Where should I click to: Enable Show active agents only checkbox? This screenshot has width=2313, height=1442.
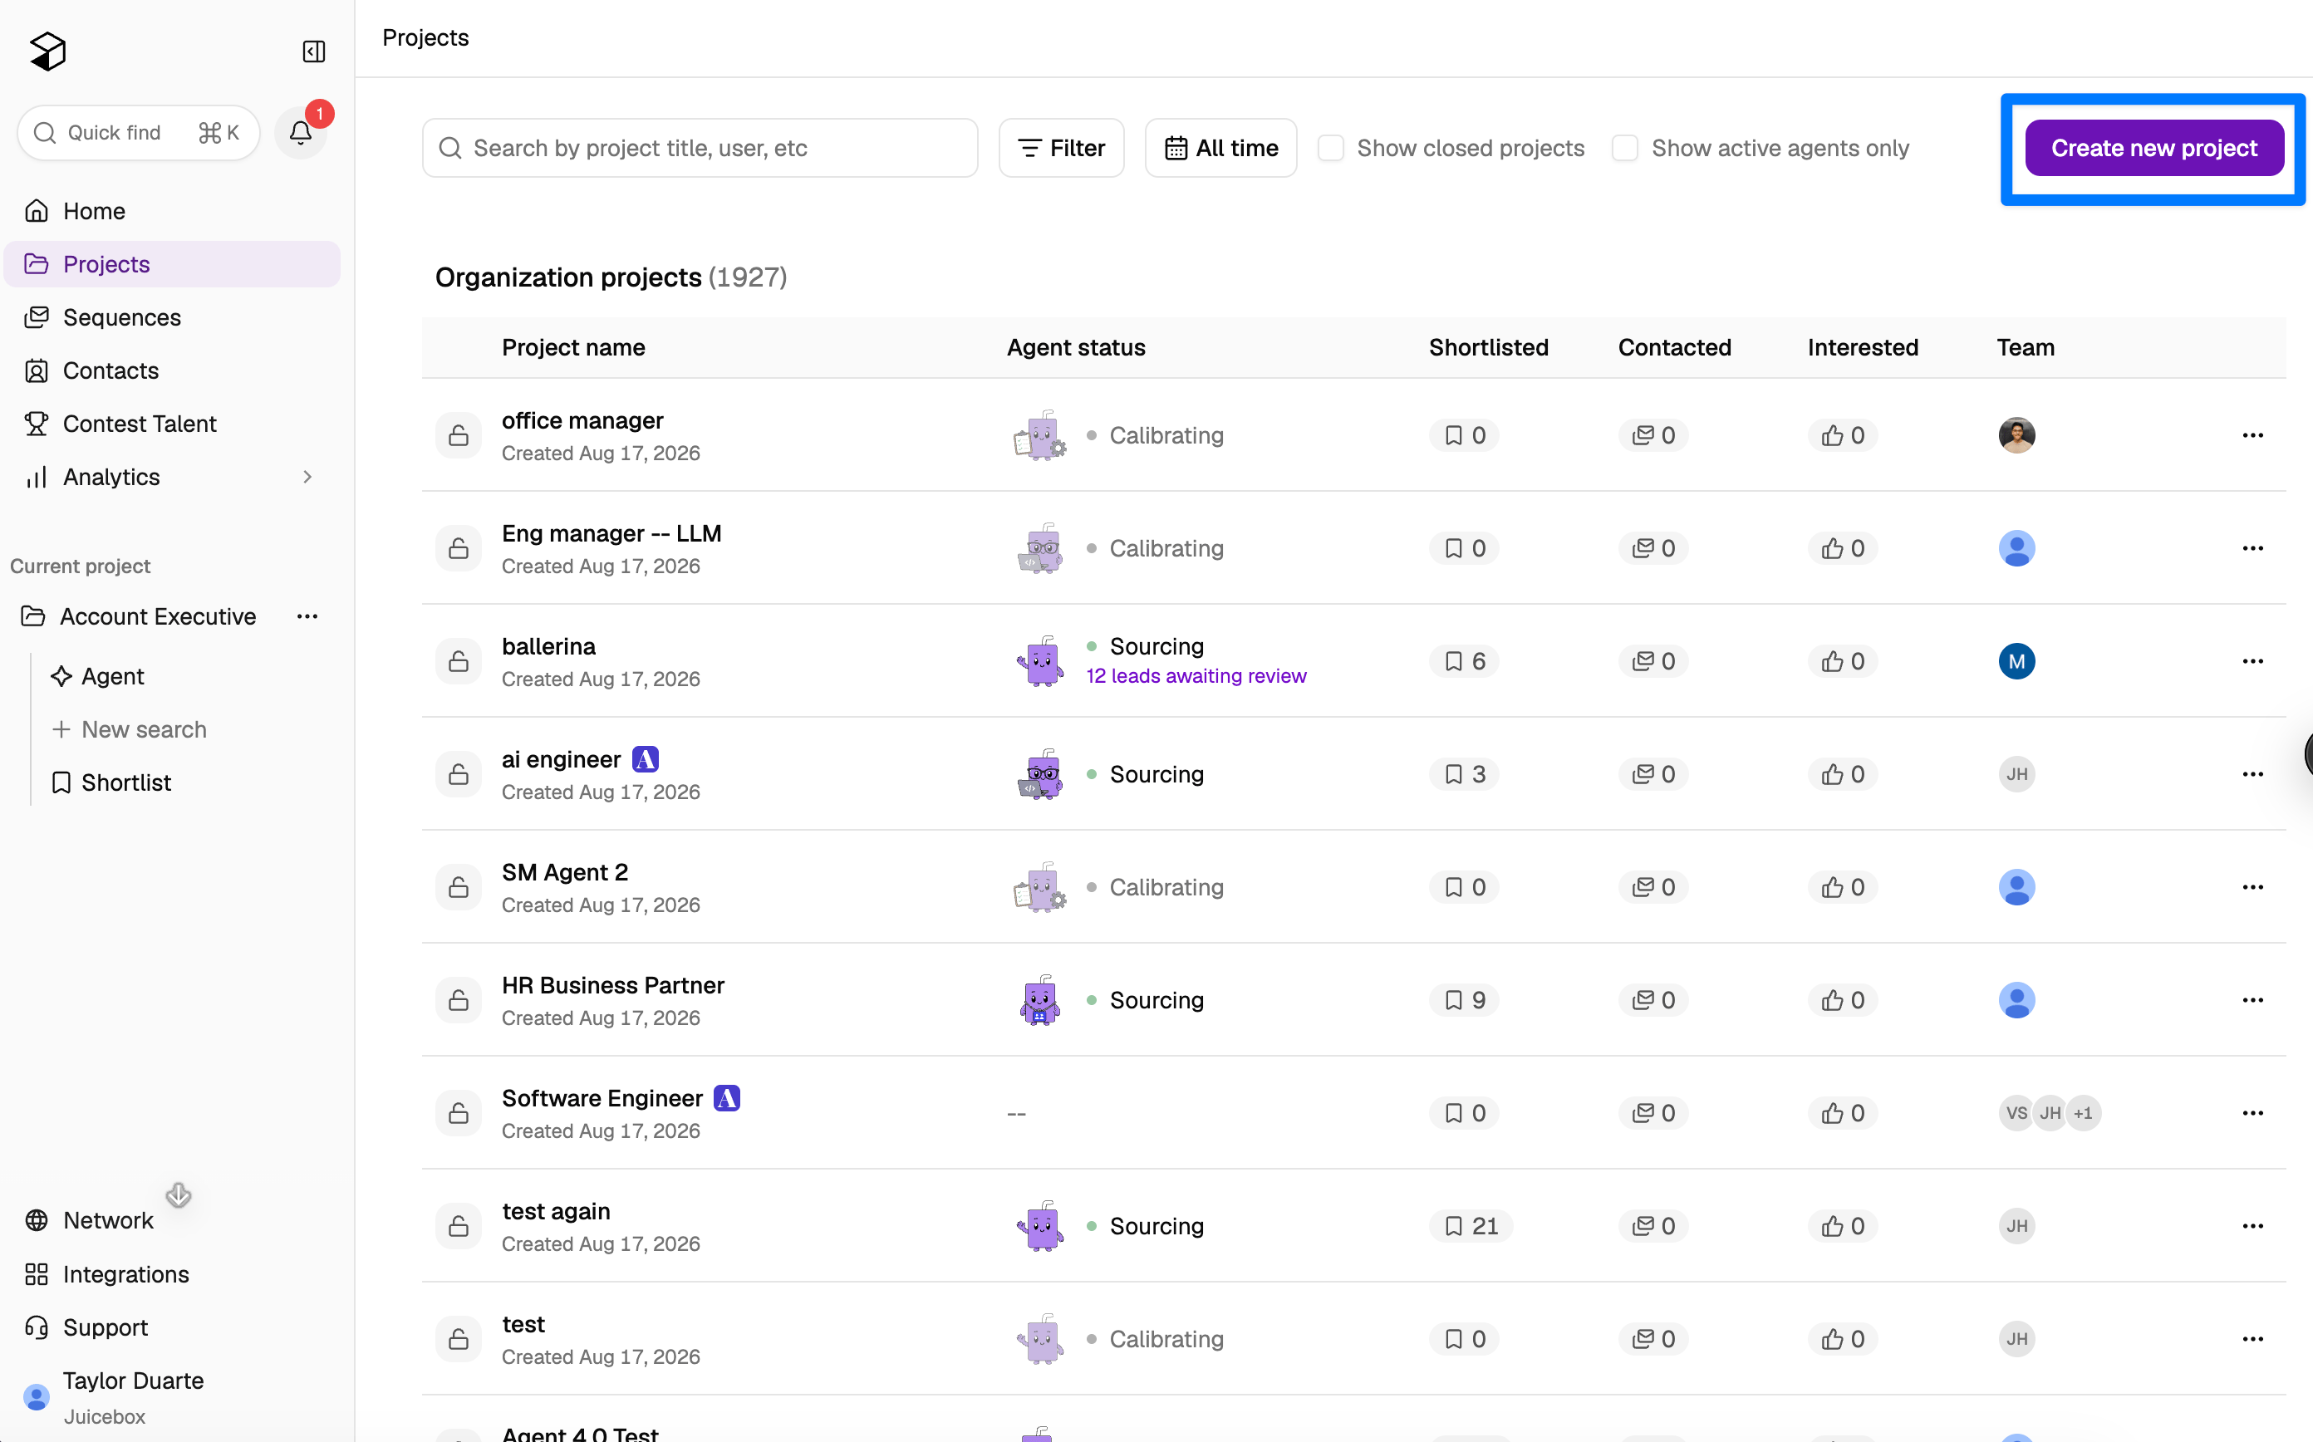(x=1624, y=148)
